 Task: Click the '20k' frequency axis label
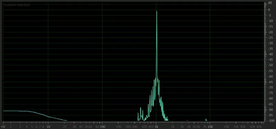226,127
